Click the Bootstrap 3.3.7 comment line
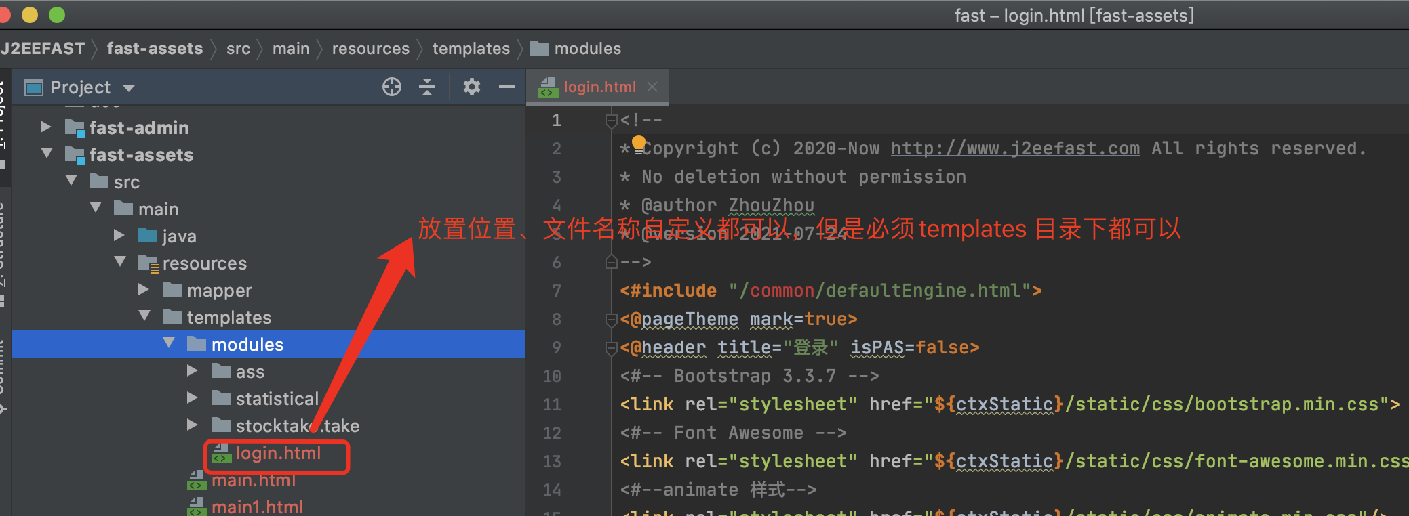 [749, 376]
